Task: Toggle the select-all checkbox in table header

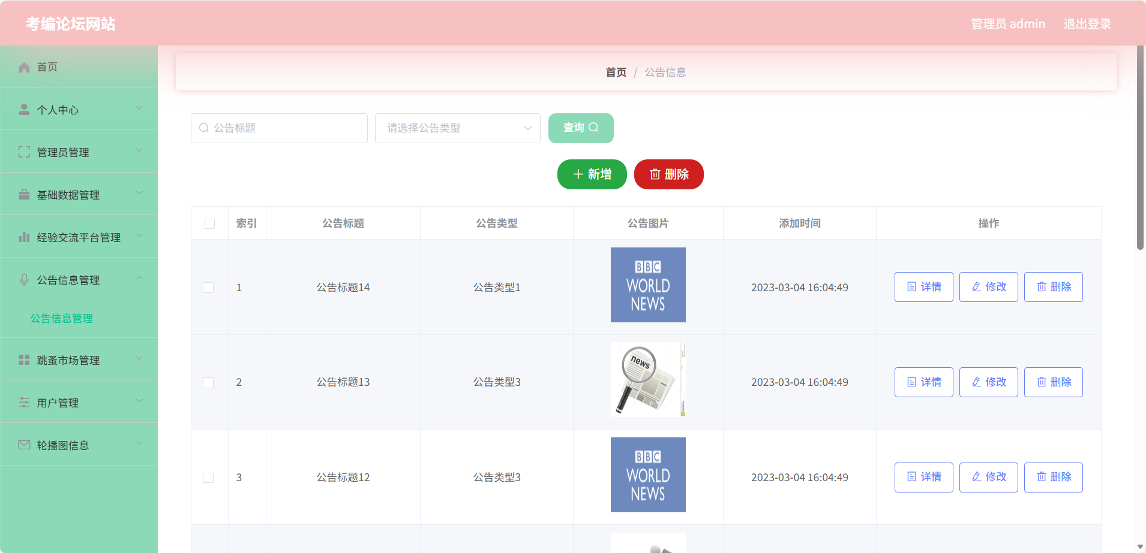Action: 209,223
